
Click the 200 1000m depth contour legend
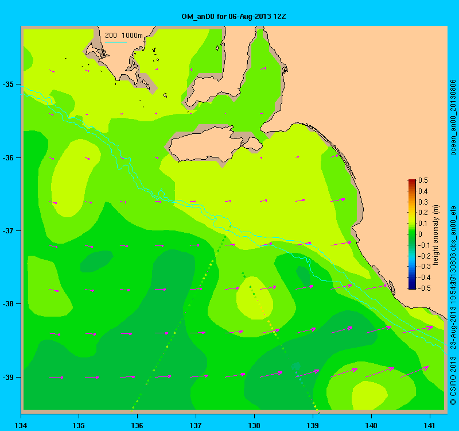[124, 36]
